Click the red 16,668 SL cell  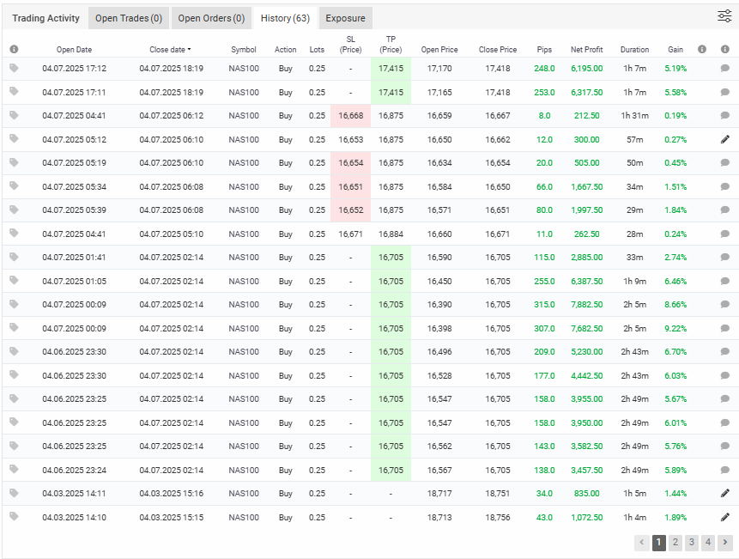350,116
